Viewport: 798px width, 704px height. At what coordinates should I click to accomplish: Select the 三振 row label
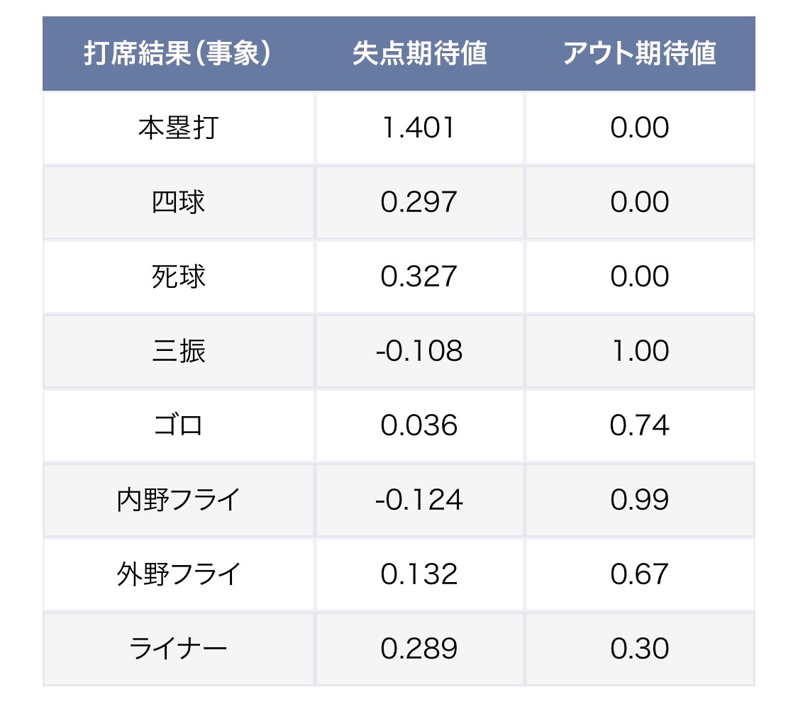pyautogui.click(x=178, y=352)
